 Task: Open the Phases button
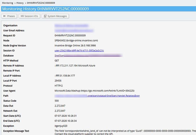click(9, 16)
